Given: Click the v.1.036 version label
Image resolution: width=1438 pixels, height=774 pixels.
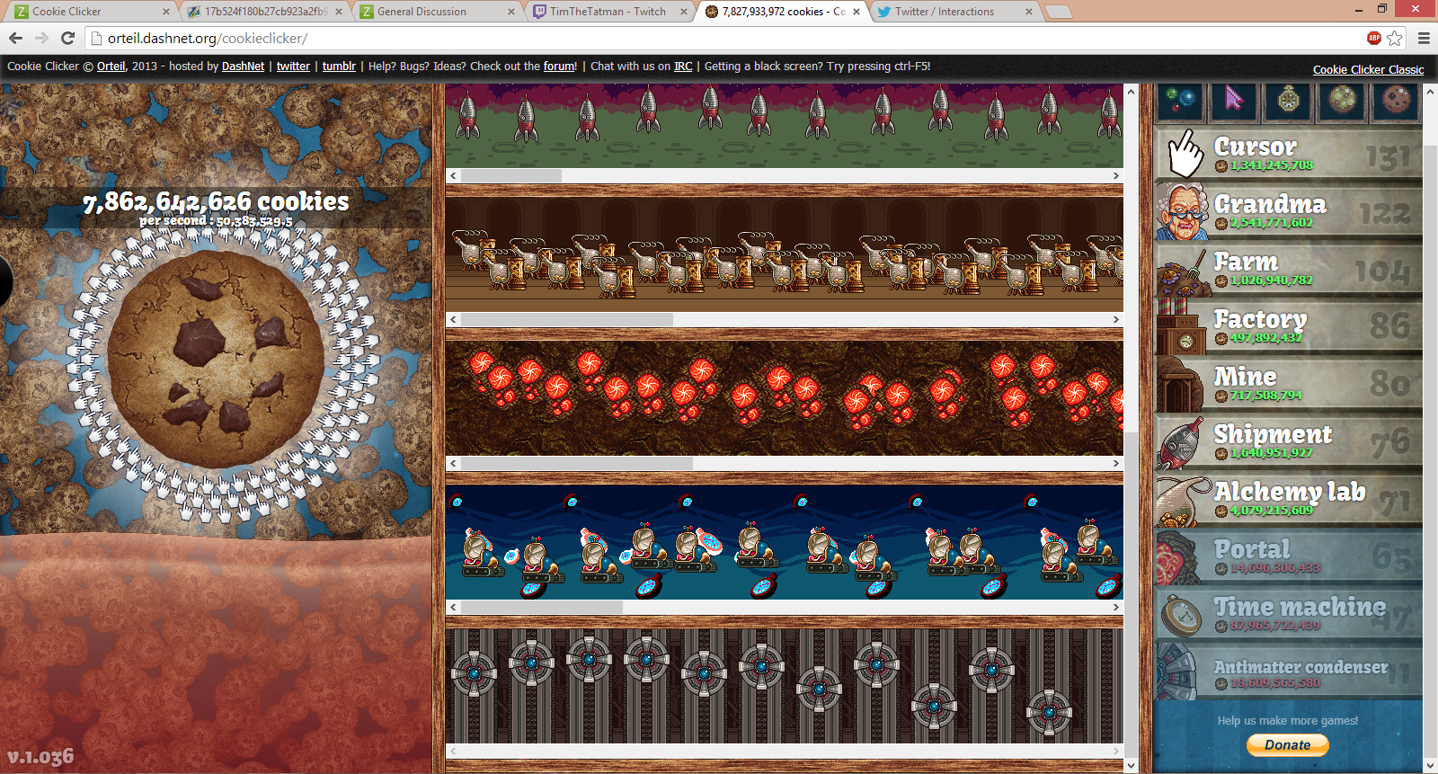Looking at the screenshot, I should (40, 757).
